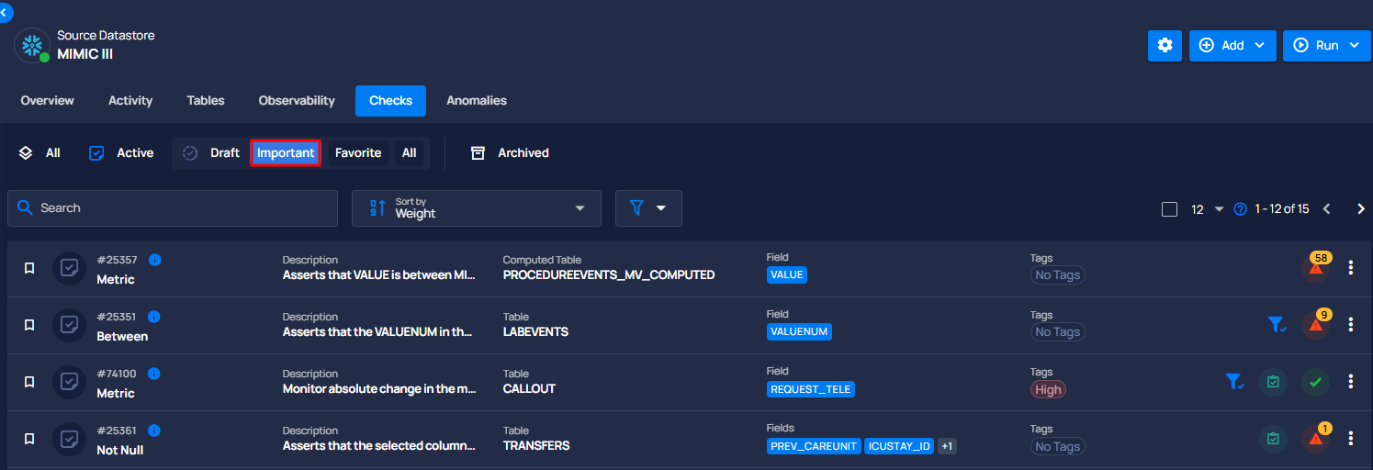
Task: Switch to the Overview tab
Action: (48, 100)
